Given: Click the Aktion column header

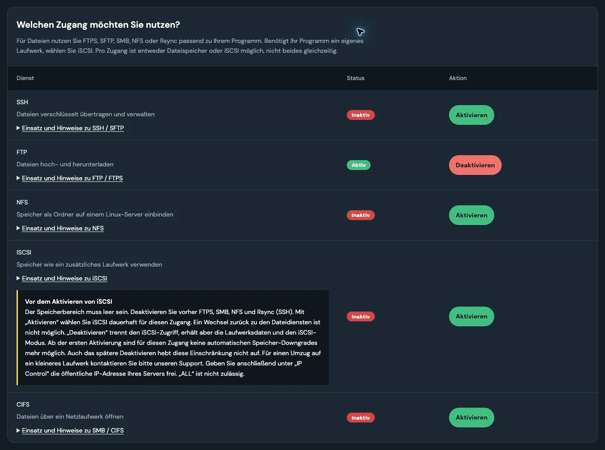Looking at the screenshot, I should point(458,78).
